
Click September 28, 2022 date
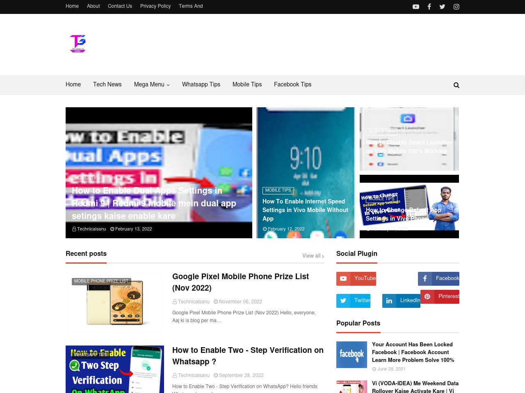pyautogui.click(x=239, y=375)
